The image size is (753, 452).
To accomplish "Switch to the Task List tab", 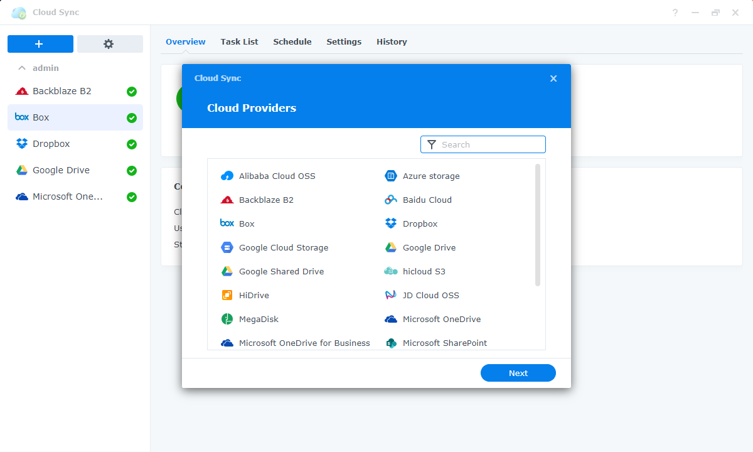I will pyautogui.click(x=239, y=41).
